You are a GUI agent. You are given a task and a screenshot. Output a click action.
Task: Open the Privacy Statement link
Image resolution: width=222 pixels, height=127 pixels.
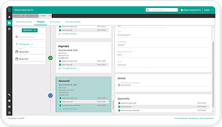point(181,118)
